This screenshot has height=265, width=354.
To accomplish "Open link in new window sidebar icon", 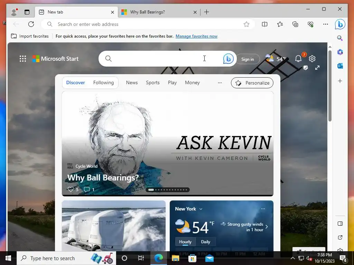I will (340, 237).
